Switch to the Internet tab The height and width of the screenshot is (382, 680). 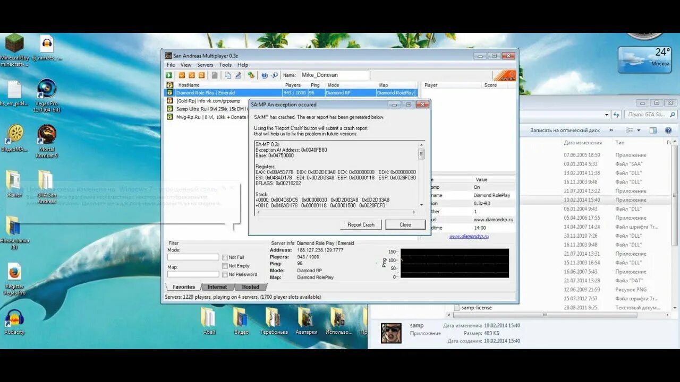tap(217, 287)
